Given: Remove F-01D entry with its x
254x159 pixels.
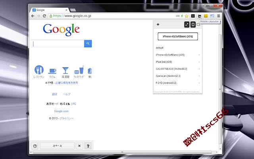Looking at the screenshot, I should pyautogui.click(x=199, y=83).
